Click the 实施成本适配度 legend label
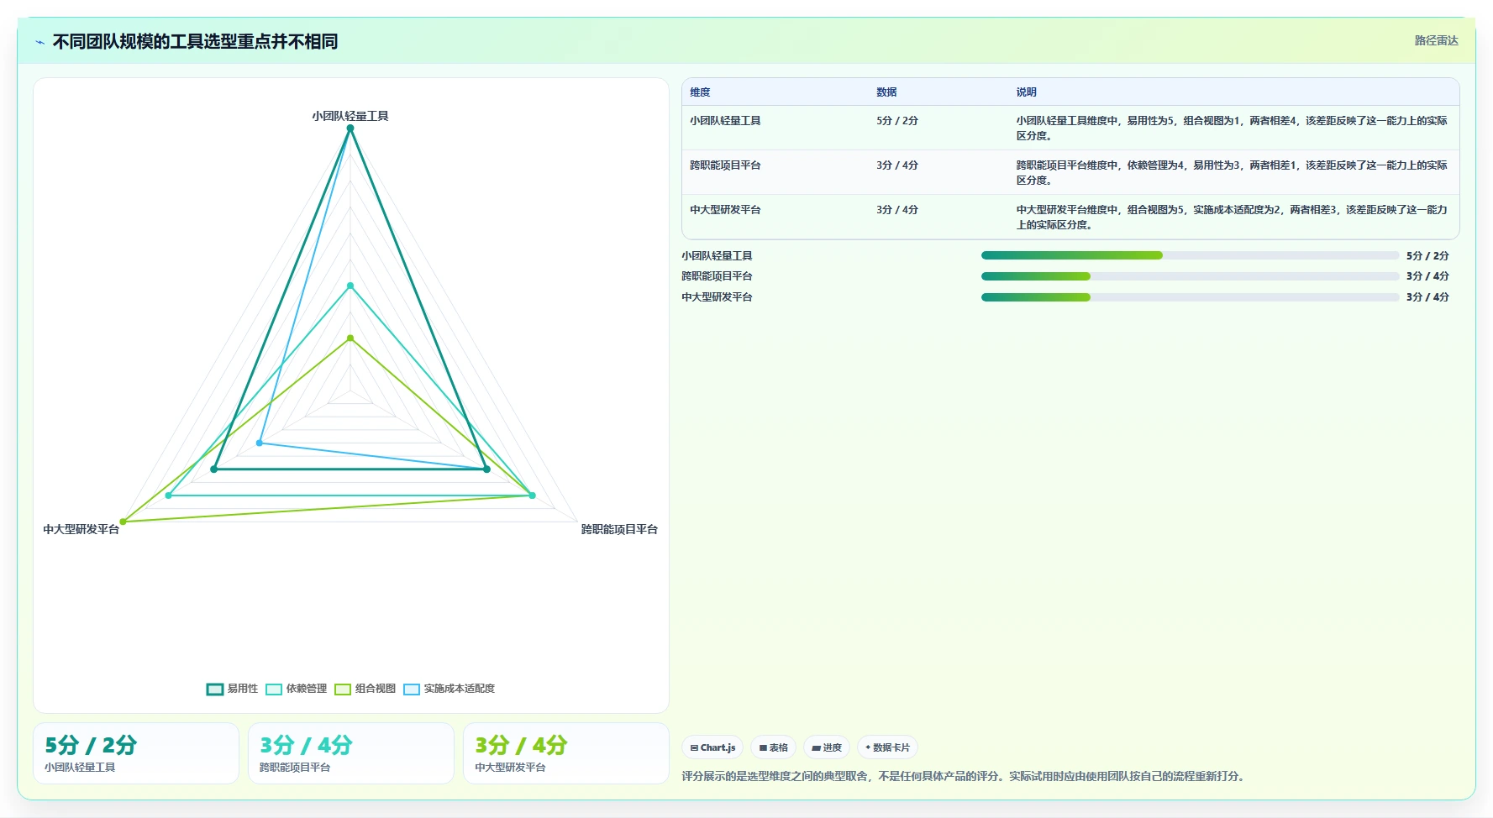The height and width of the screenshot is (818, 1493). [x=460, y=689]
